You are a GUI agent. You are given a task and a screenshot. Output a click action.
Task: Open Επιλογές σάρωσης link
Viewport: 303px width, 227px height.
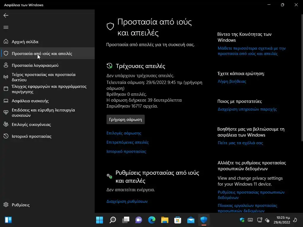(124, 133)
